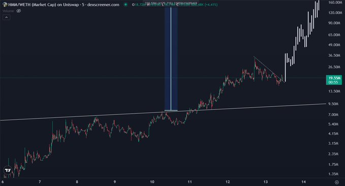
Task: Collapse the indicator legend with the chevron
Action: (x=7, y=17)
